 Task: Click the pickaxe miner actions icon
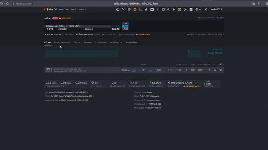click(x=168, y=10)
